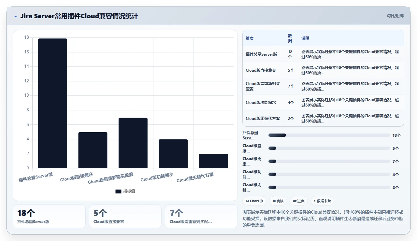Click the y-axis label 18

(x=27, y=37)
